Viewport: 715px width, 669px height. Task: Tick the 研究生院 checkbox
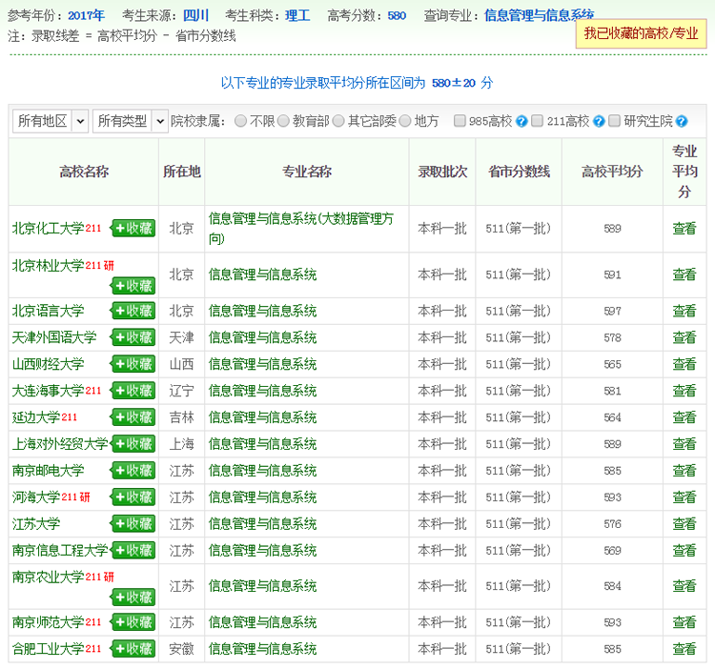tap(615, 121)
